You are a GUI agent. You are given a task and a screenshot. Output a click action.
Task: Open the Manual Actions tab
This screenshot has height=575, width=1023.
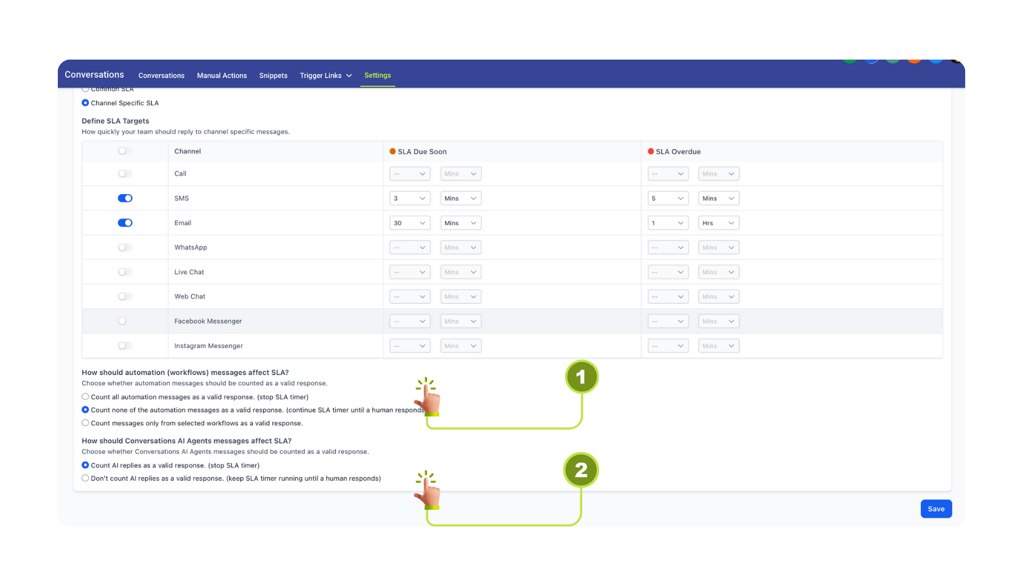point(222,75)
